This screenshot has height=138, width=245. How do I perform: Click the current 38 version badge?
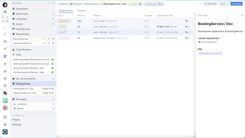(x=135, y=4)
